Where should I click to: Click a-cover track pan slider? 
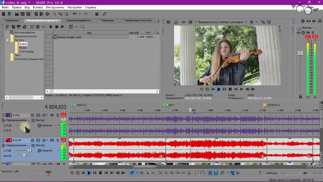pos(25,155)
